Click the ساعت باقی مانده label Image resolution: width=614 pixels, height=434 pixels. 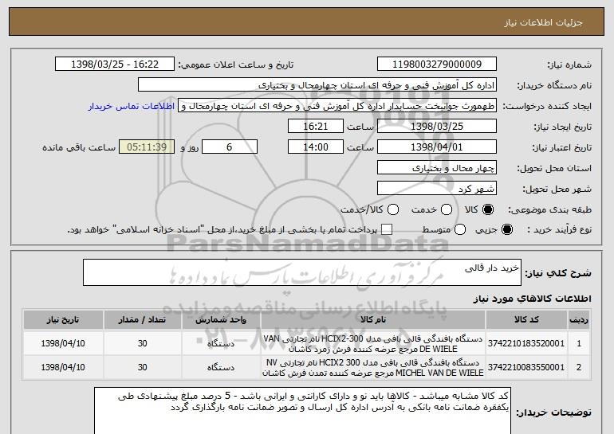tap(79, 147)
